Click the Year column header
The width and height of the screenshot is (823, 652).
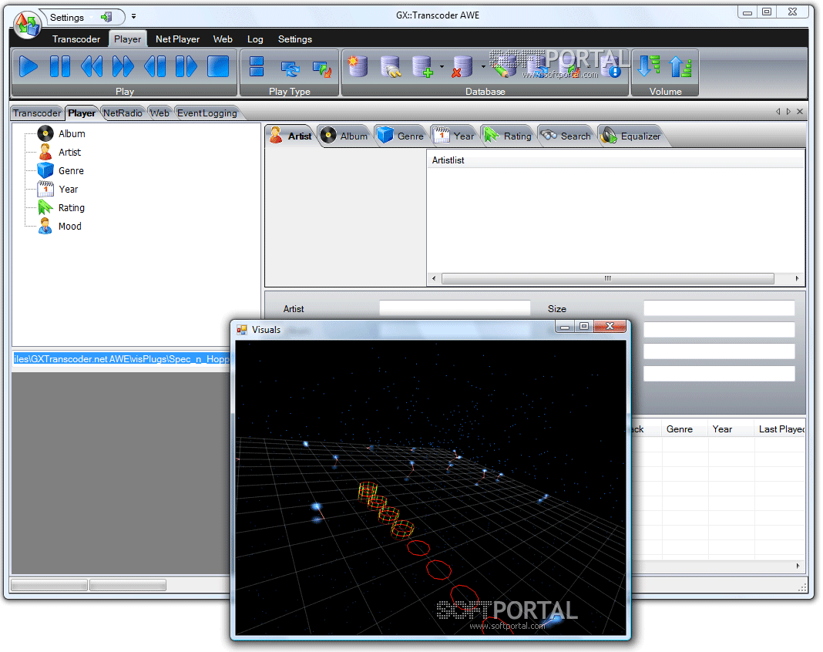click(731, 429)
